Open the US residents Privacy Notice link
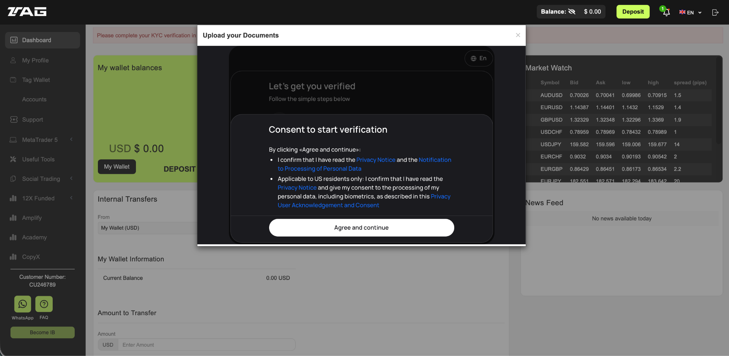Viewport: 729px width, 356px height. 297,188
